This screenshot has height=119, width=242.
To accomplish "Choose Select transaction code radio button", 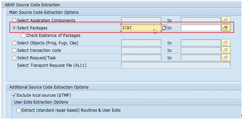I will pyautogui.click(x=14, y=50).
